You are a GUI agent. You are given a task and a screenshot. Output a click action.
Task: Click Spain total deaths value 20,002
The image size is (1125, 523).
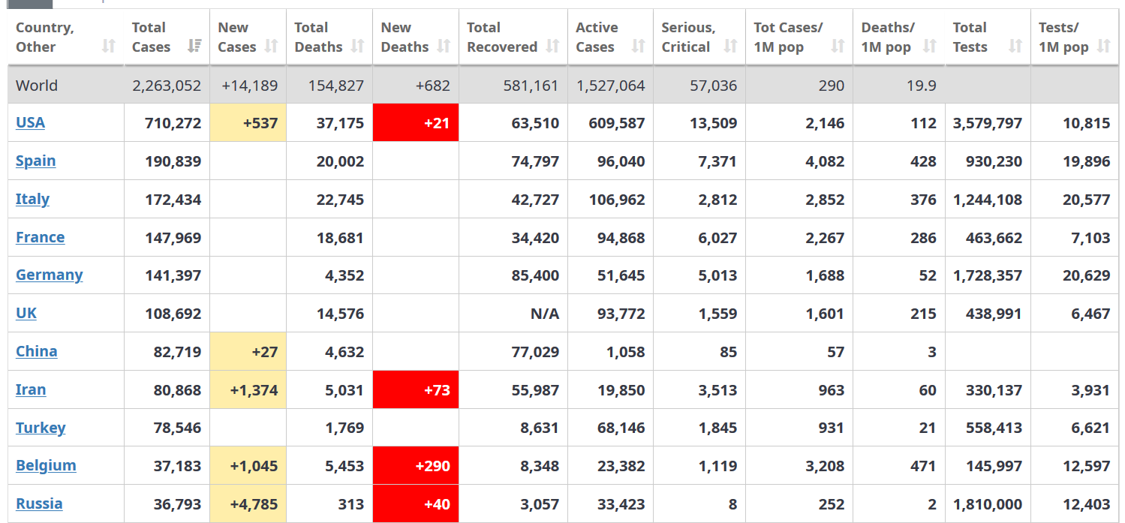[340, 161]
